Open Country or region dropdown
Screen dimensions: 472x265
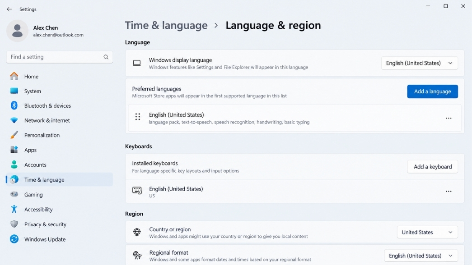click(x=427, y=232)
